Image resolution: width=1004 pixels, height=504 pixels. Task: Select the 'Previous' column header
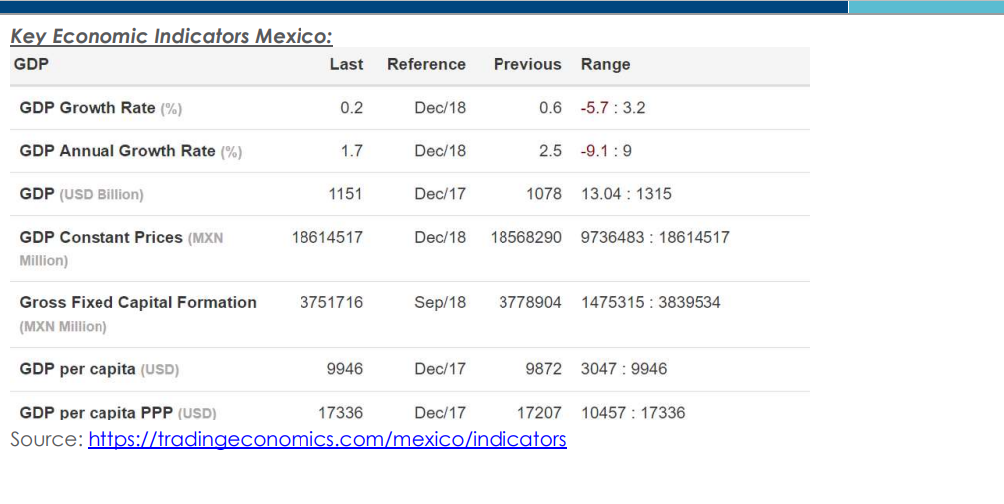[x=527, y=64]
